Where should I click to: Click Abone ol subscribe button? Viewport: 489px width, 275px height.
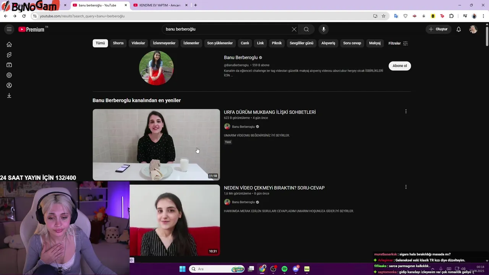click(400, 66)
